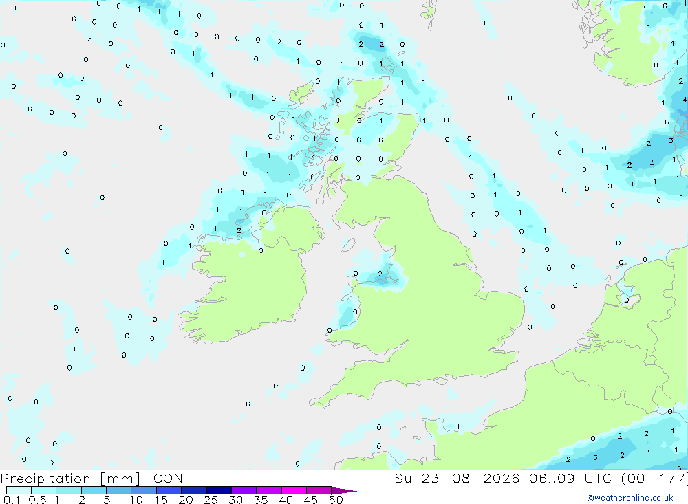Click the 35–40 mm purple legend swatch
688x504 pixels.
269,490
